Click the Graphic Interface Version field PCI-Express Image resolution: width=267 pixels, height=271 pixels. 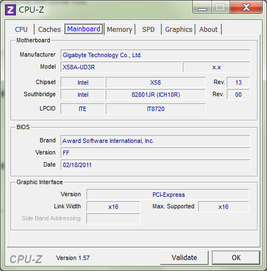click(x=168, y=195)
